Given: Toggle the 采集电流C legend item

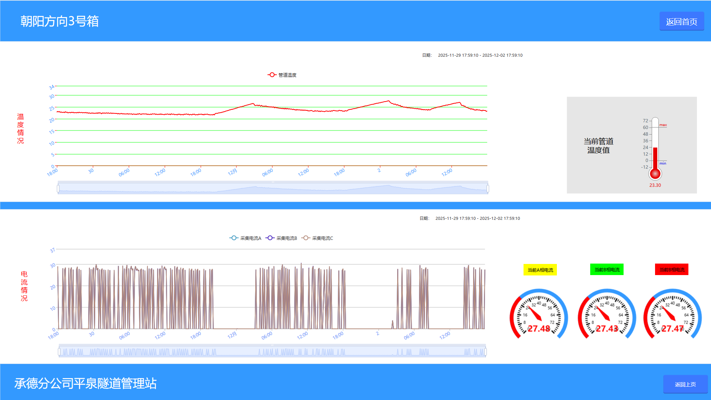Looking at the screenshot, I should pos(318,238).
